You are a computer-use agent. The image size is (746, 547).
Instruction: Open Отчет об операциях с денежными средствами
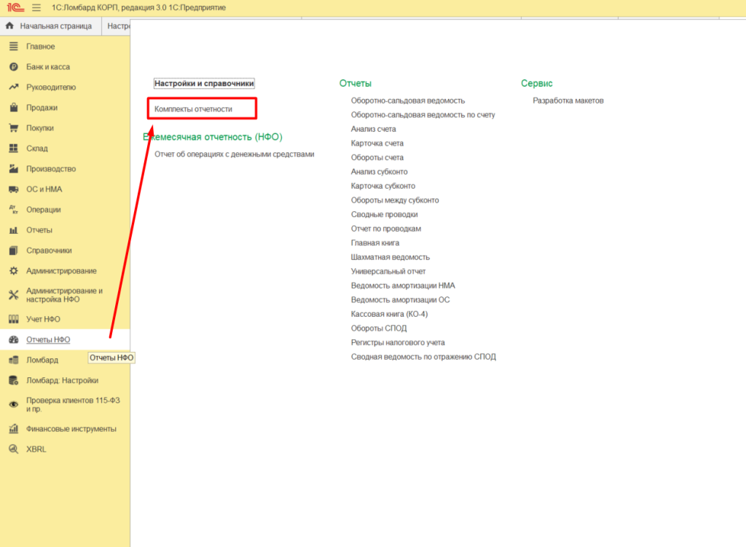[x=234, y=154]
